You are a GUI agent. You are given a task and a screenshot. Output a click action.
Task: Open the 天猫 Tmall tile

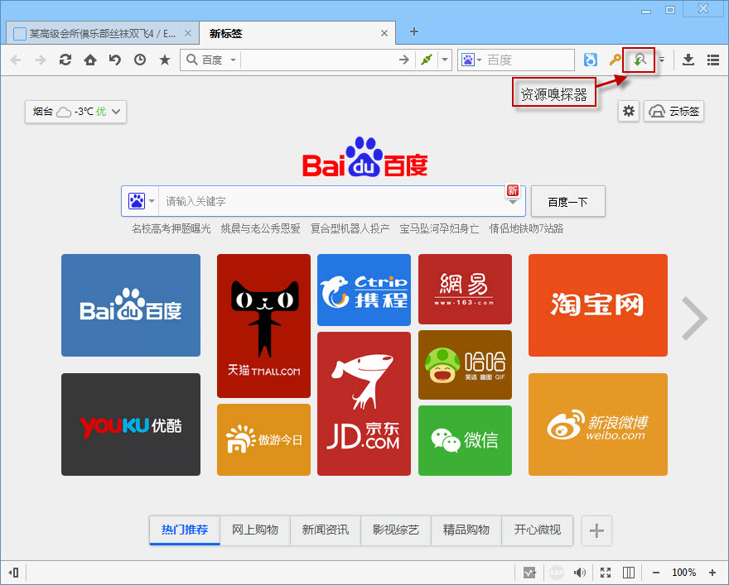[x=263, y=325]
